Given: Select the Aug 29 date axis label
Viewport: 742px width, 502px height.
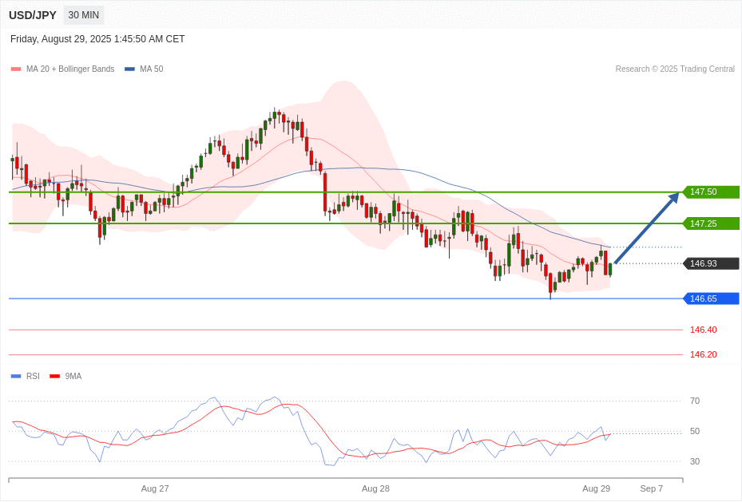Looking at the screenshot, I should [596, 488].
